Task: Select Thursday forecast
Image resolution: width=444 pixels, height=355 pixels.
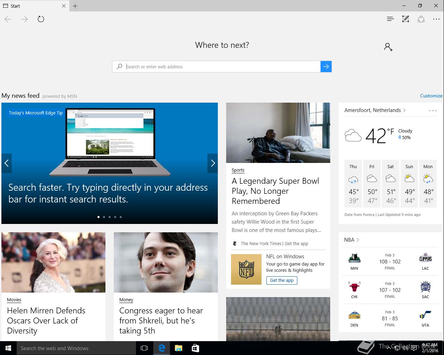Action: (353, 184)
